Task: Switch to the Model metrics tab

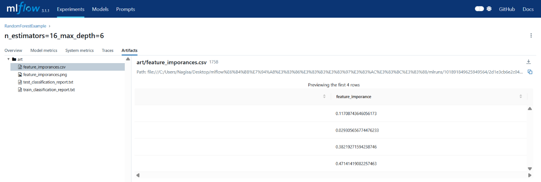Action: (x=44, y=50)
